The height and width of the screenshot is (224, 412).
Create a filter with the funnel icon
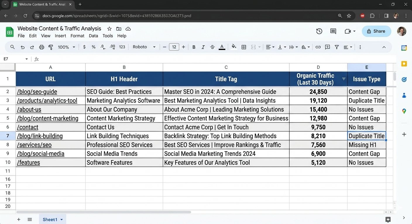pyautogui.click(x=337, y=47)
